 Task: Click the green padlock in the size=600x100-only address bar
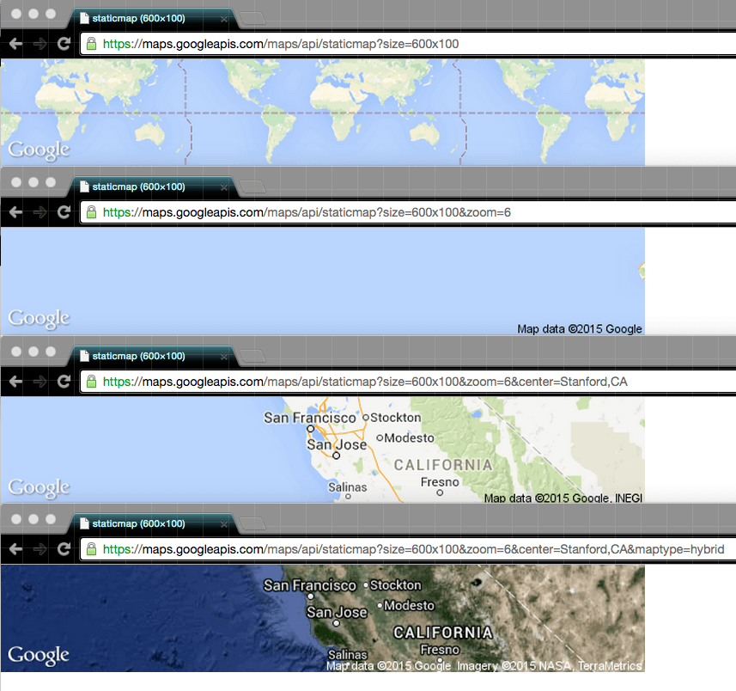pos(92,44)
